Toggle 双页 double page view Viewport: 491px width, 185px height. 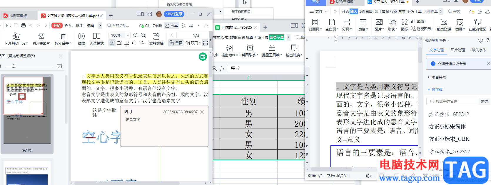pos(193,43)
